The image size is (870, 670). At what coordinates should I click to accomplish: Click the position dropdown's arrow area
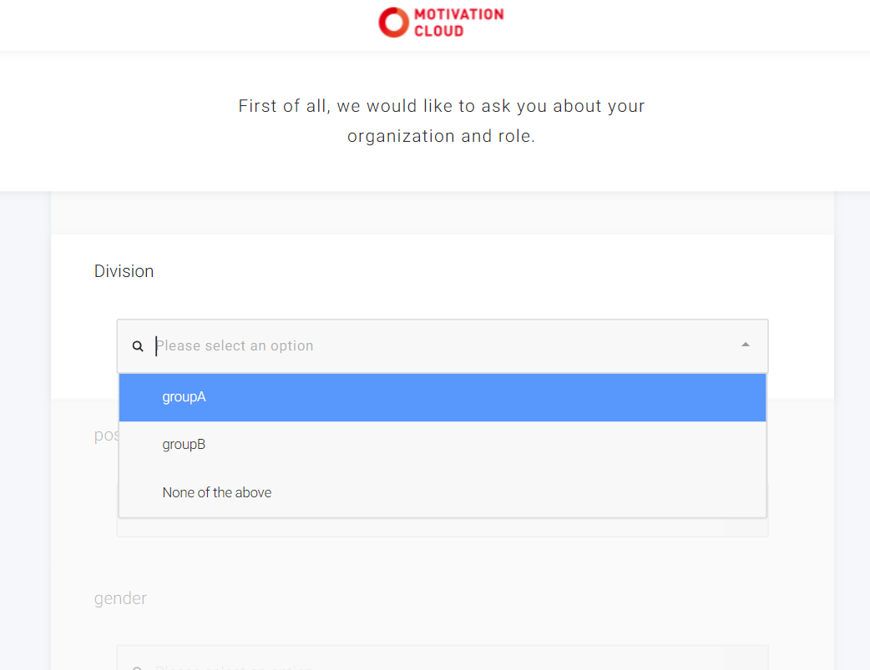click(x=746, y=528)
